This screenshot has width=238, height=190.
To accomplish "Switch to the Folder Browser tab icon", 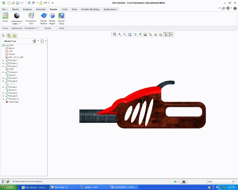I will tap(9, 36).
